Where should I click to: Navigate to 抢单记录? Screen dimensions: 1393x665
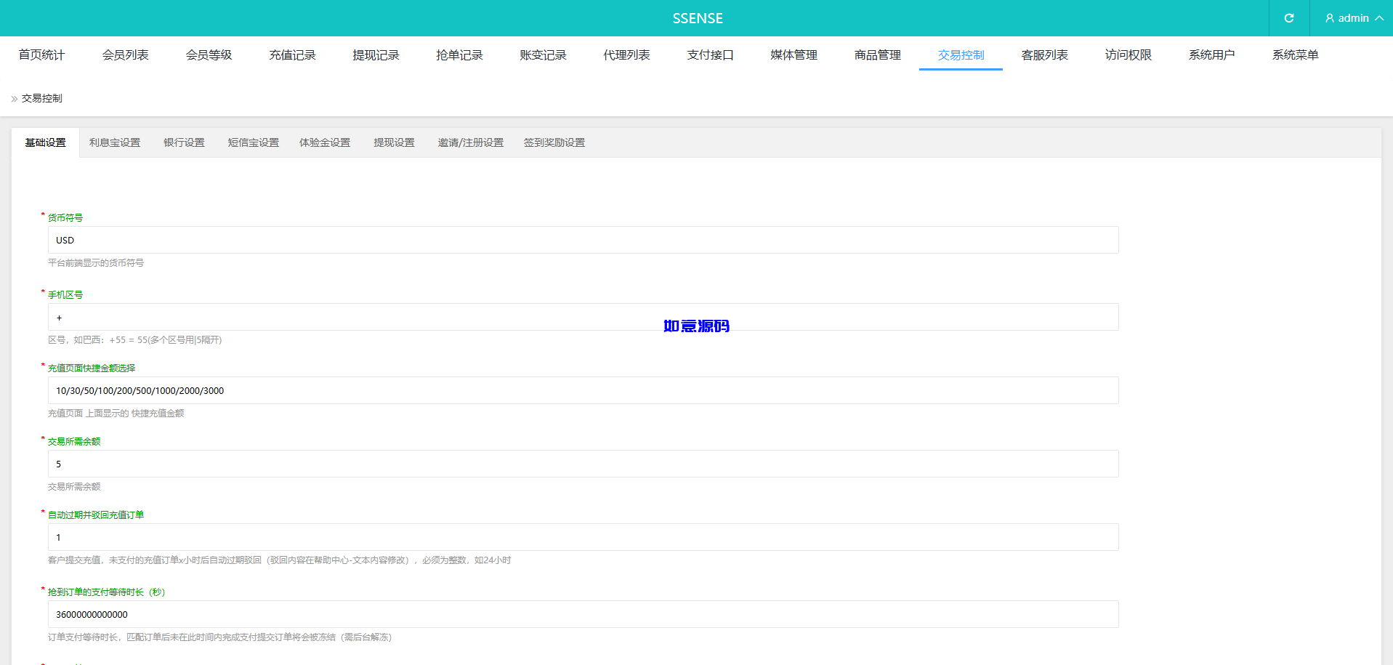(x=459, y=55)
